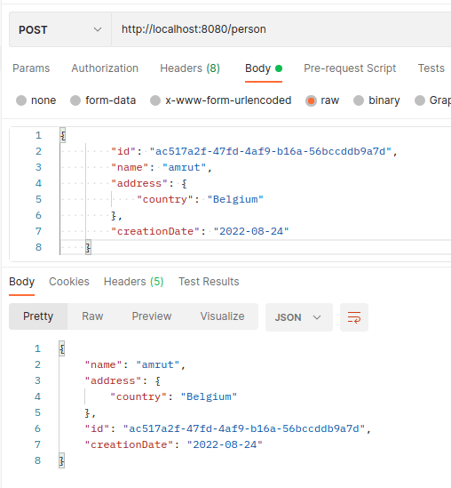Click "address" key in request editor
This screenshot has height=488, width=451.
point(139,183)
